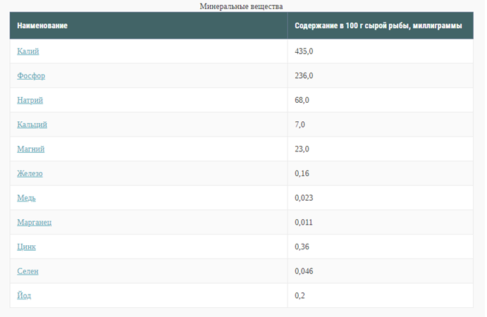Follow the Железо hyperlink

30,173
